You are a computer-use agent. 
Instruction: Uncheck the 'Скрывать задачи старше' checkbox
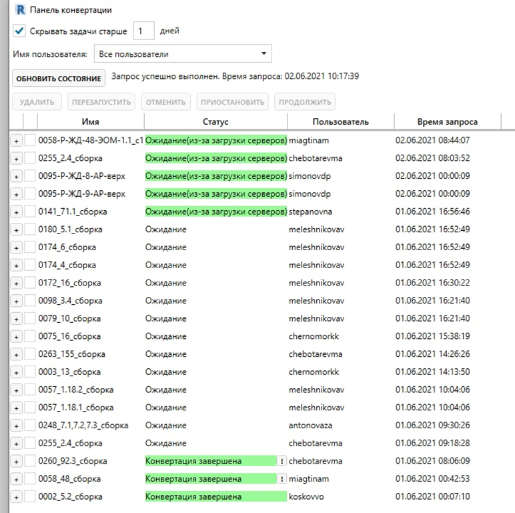19,31
